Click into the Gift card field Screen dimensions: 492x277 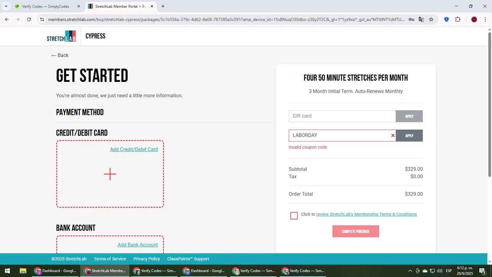[342, 116]
